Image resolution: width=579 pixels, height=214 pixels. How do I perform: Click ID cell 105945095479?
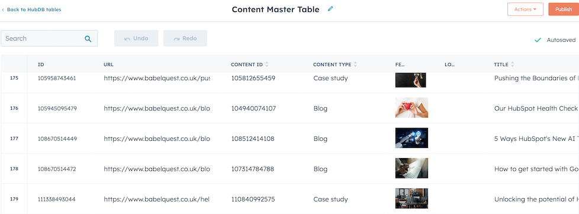57,108
